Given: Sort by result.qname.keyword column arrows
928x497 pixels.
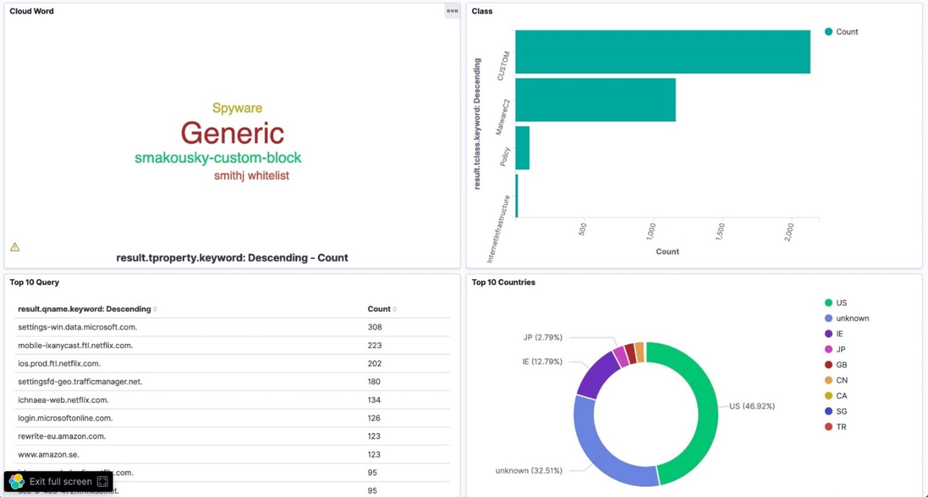Looking at the screenshot, I should click(155, 309).
